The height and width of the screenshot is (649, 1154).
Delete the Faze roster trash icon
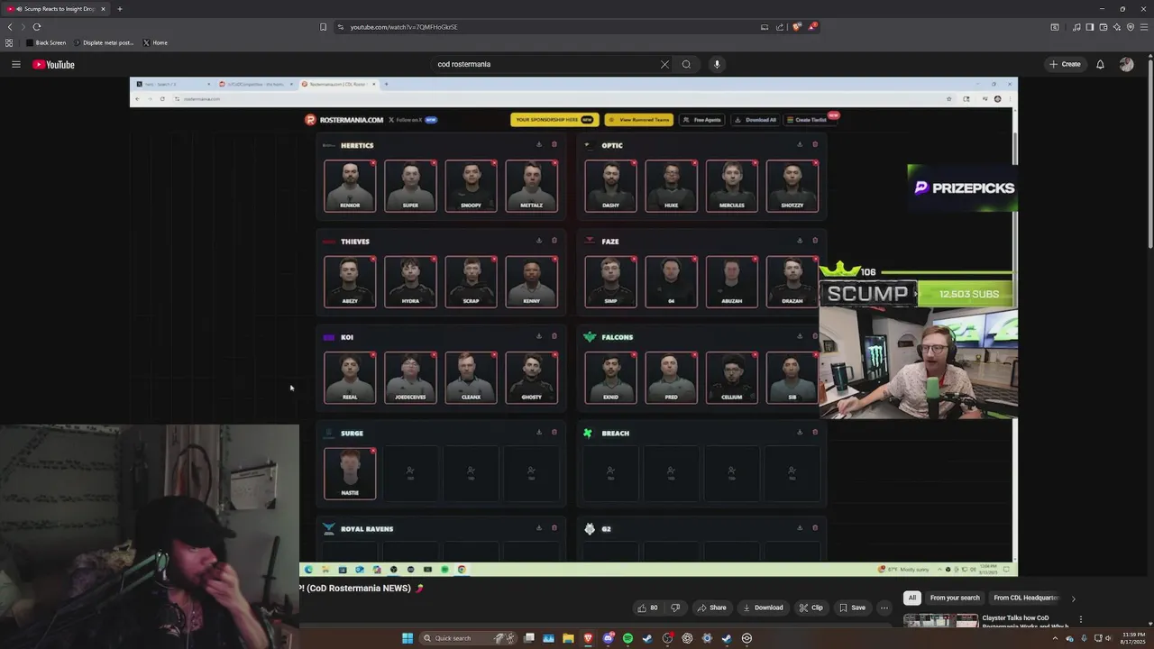[x=815, y=241]
